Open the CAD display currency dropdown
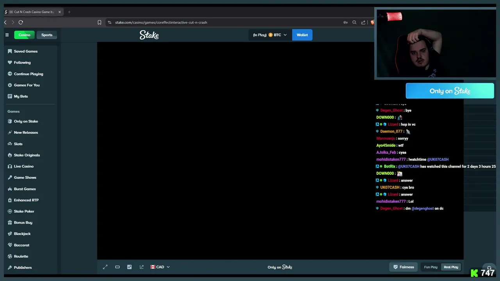The image size is (500, 281). [x=160, y=267]
